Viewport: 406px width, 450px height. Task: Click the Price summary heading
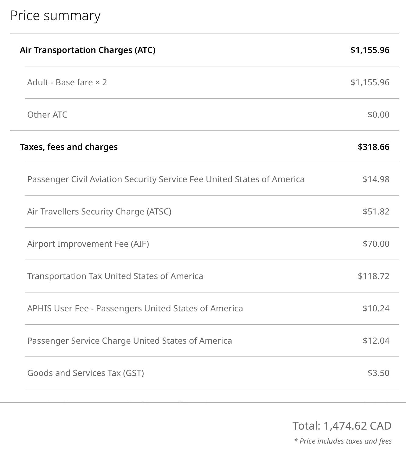55,16
